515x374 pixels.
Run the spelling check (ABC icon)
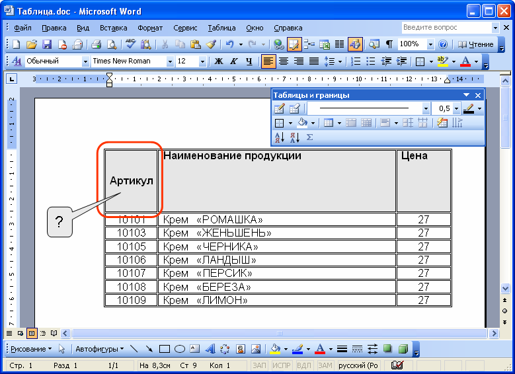point(130,44)
